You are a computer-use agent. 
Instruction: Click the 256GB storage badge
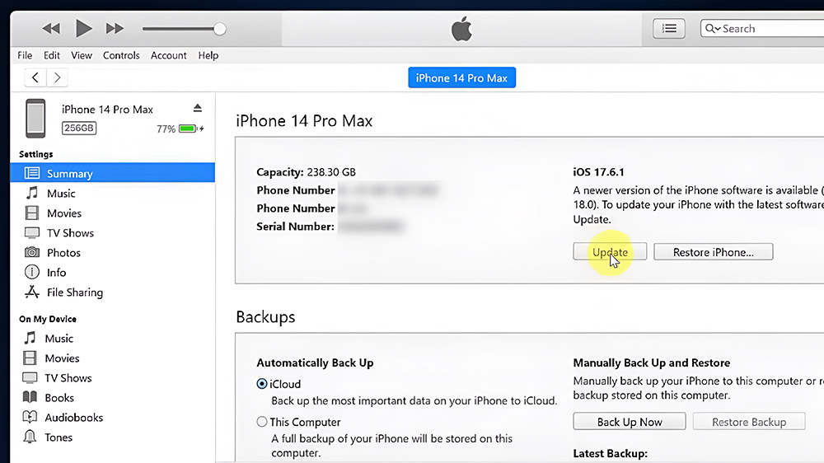coord(79,128)
